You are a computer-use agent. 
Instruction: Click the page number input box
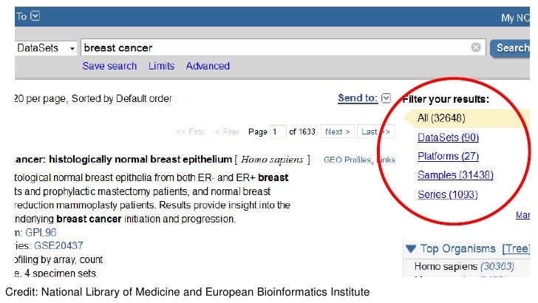tap(278, 132)
